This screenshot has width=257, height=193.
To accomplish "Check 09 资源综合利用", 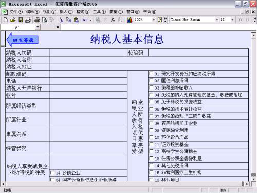I will [x=151, y=130].
